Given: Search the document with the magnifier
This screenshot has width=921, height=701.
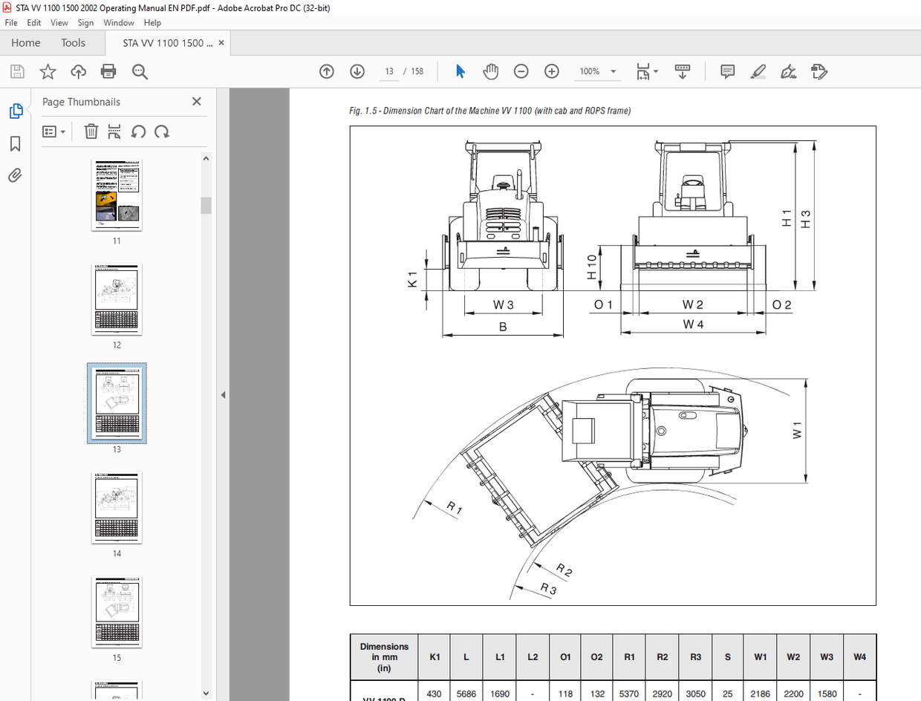Looking at the screenshot, I should point(140,71).
